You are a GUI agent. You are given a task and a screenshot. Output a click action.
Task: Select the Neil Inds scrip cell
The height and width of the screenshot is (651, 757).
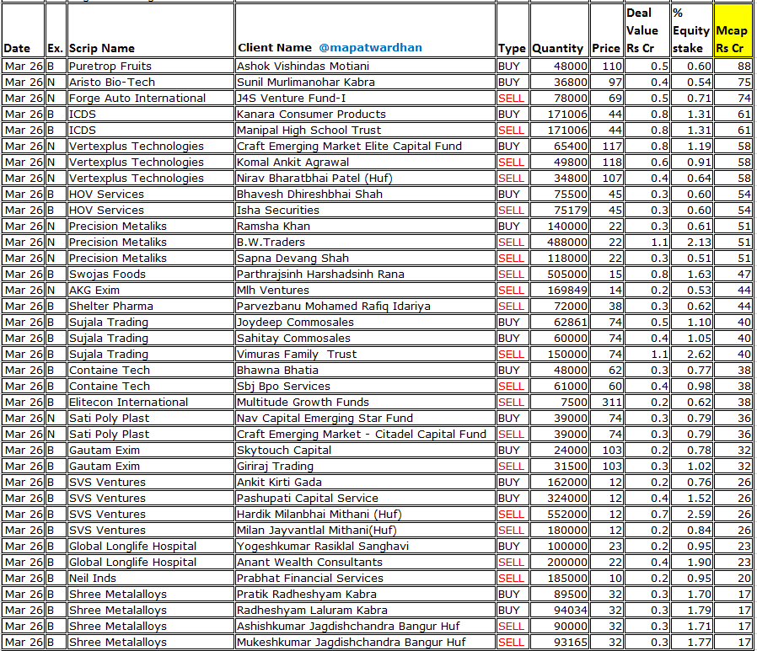click(151, 578)
